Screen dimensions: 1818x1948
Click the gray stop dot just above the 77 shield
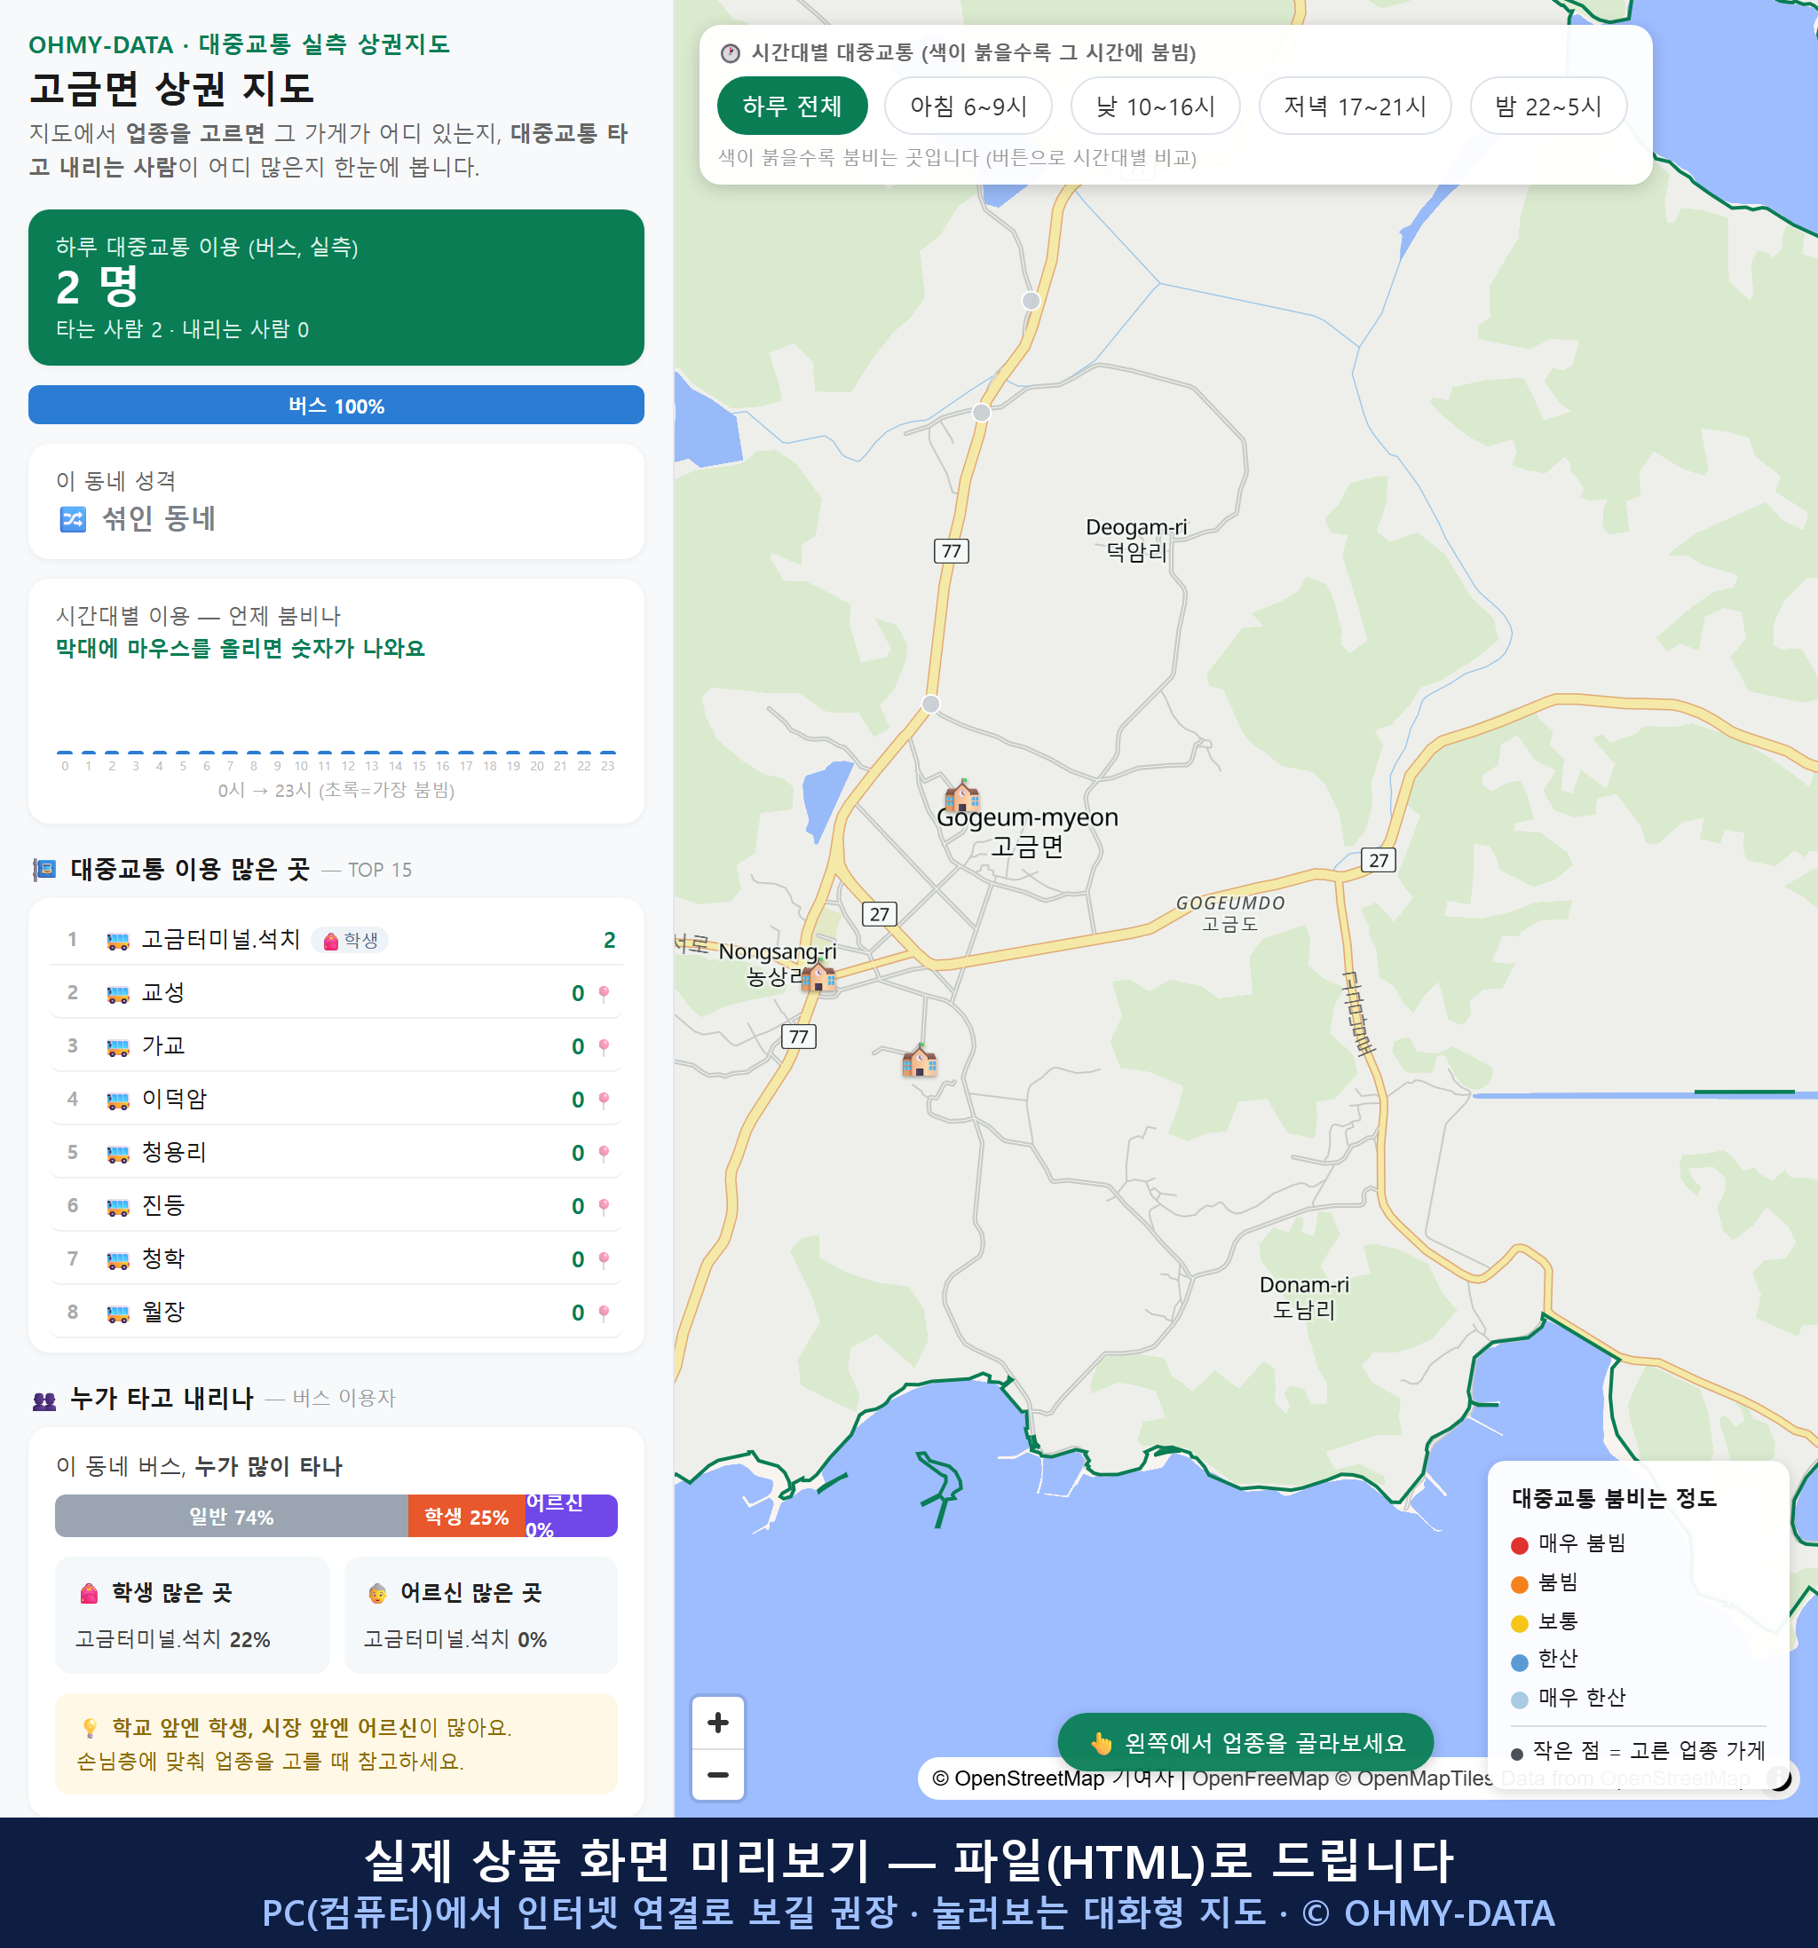click(981, 413)
